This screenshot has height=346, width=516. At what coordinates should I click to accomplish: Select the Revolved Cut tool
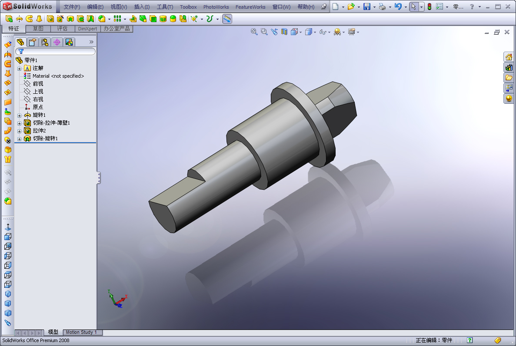[x=70, y=19]
